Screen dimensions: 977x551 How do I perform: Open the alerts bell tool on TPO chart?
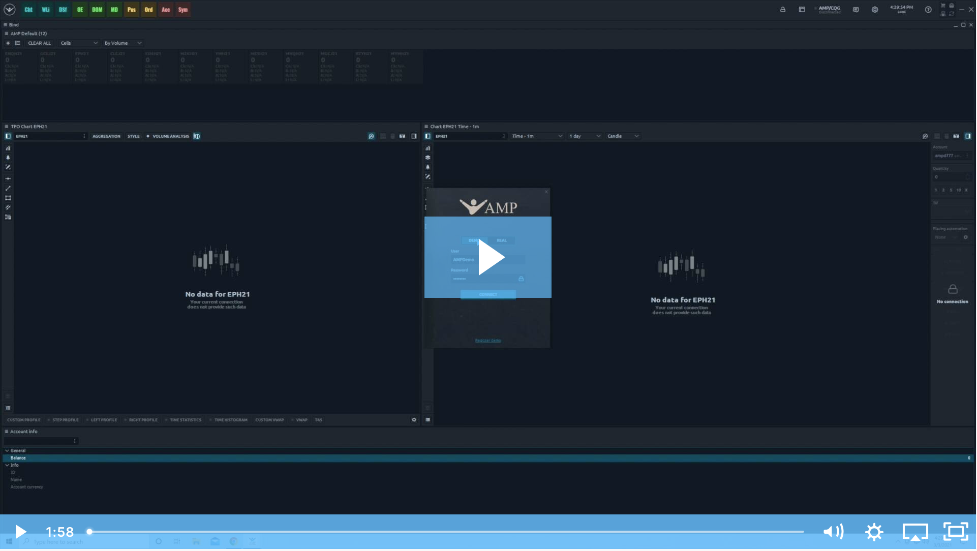pos(8,158)
